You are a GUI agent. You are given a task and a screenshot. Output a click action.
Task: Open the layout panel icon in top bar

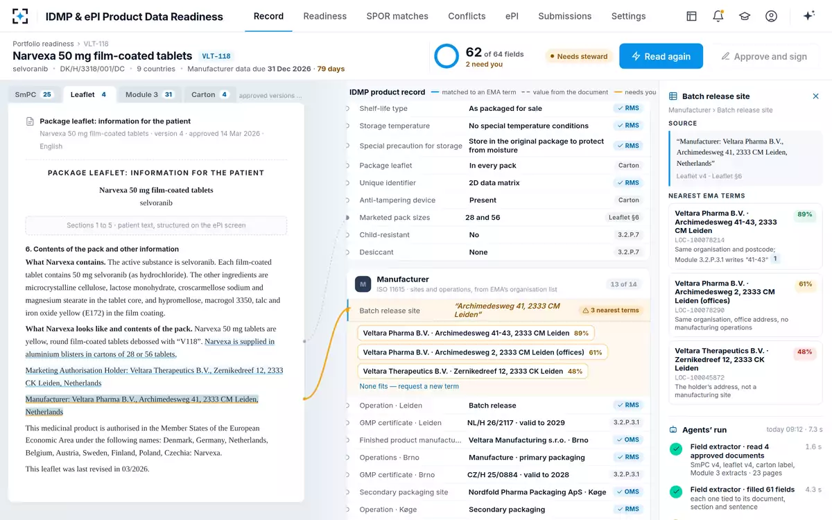click(x=691, y=16)
